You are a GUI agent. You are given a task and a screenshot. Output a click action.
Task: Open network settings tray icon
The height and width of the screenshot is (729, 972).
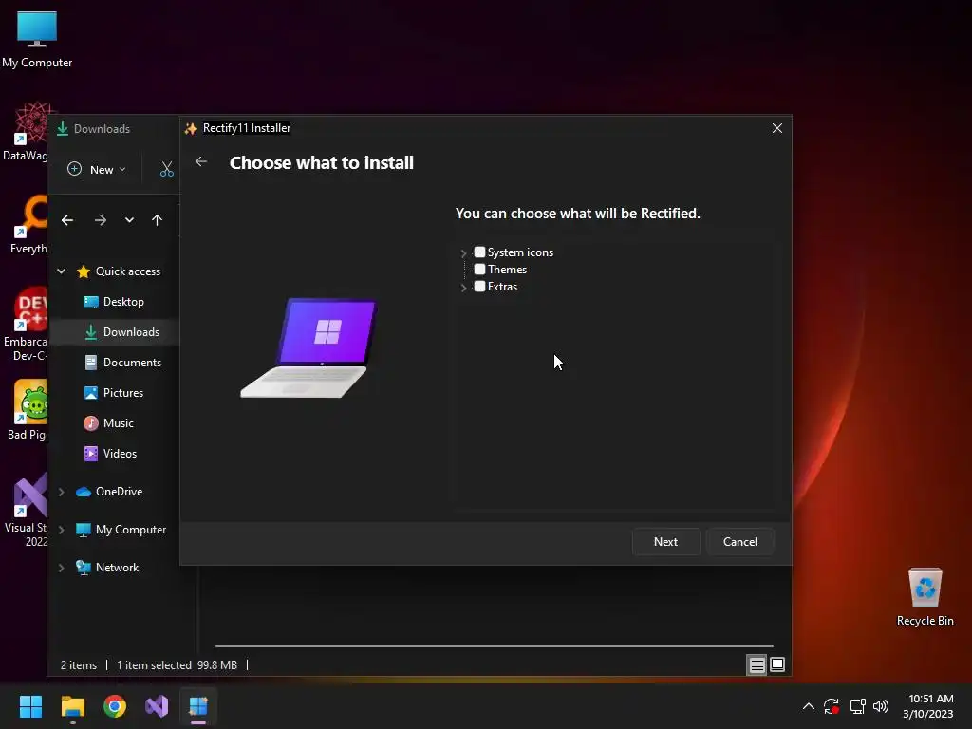tap(857, 706)
